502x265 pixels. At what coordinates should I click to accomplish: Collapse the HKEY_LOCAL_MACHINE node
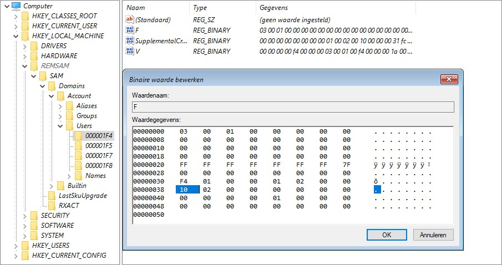(16, 36)
